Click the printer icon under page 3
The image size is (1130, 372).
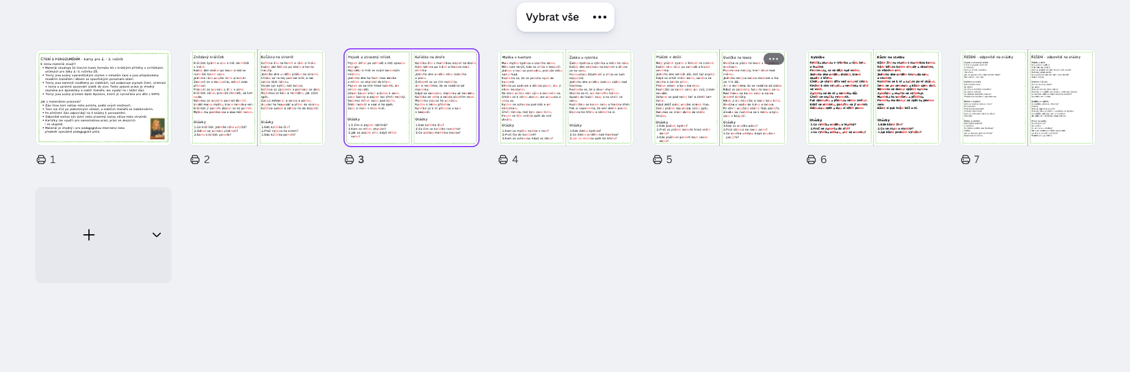click(349, 160)
